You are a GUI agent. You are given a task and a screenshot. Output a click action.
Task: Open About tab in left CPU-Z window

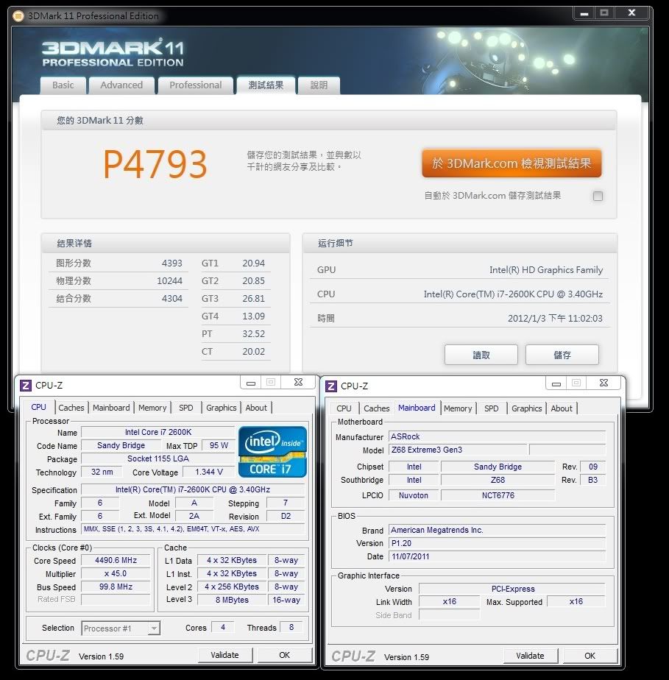coord(256,408)
